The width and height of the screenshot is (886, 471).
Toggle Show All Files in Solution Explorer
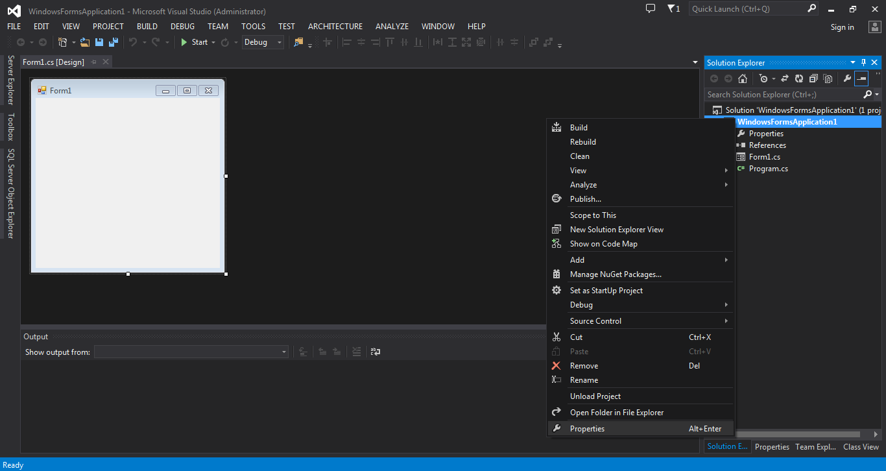click(828, 78)
